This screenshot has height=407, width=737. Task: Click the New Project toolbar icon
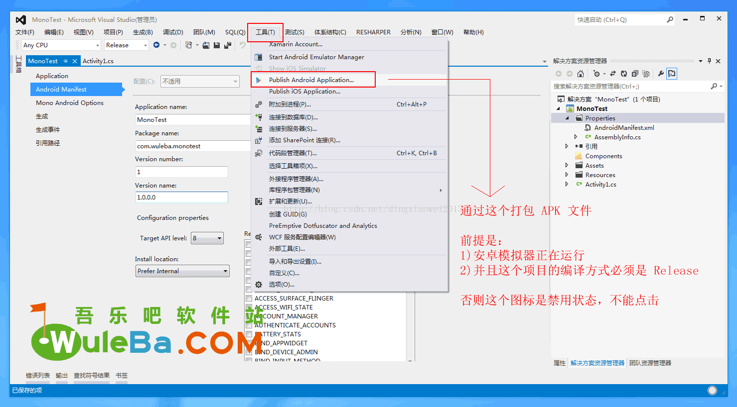tap(189, 45)
